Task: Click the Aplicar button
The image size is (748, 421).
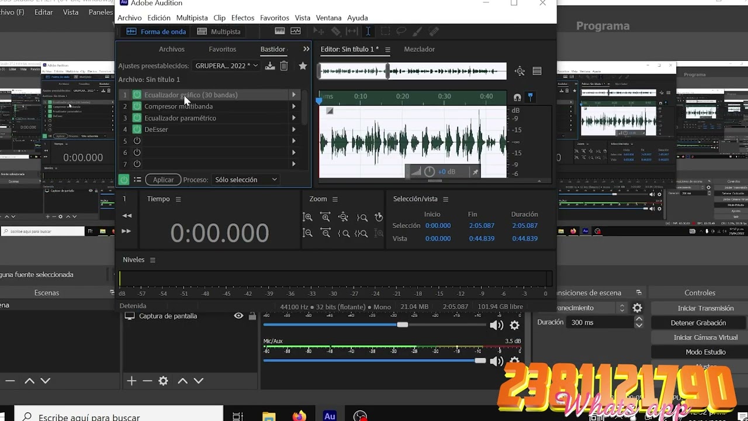Action: (x=163, y=180)
